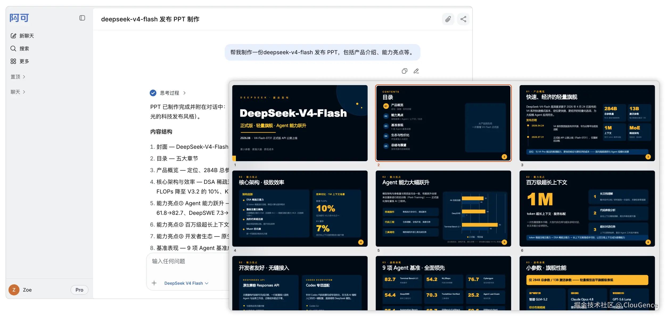The image size is (666, 317).
Task: Collapse the sidebar panel
Action: [x=82, y=18]
